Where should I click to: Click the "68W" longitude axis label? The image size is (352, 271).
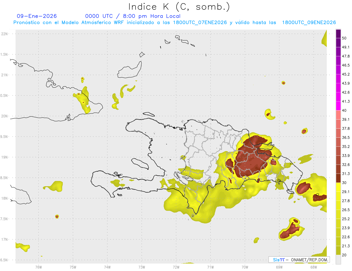click(x=314, y=267)
